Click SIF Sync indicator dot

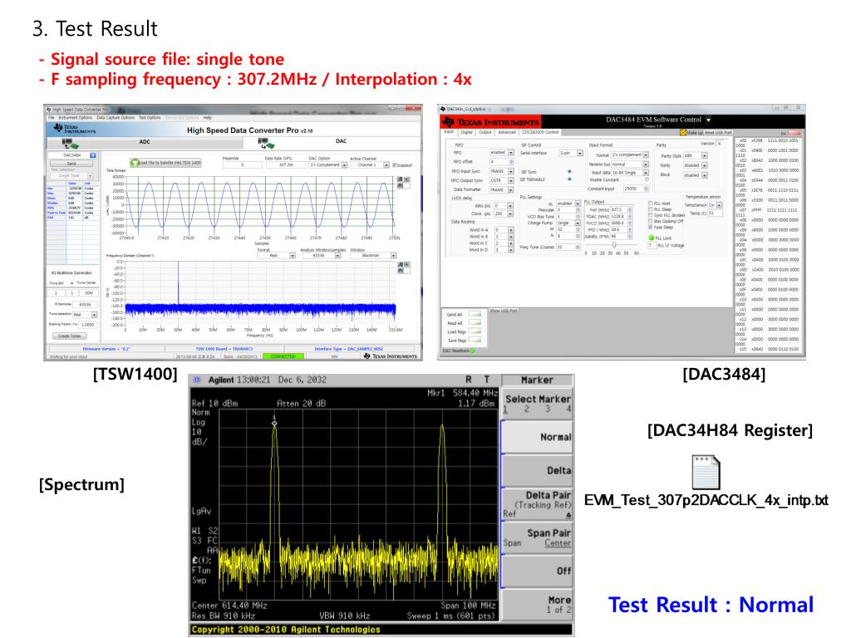[569, 171]
